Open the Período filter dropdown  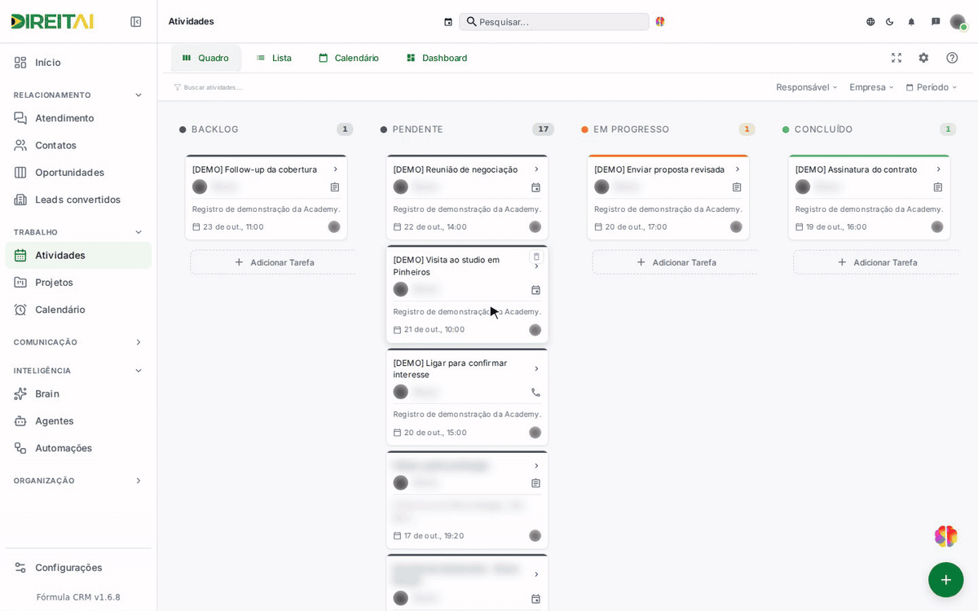point(932,87)
